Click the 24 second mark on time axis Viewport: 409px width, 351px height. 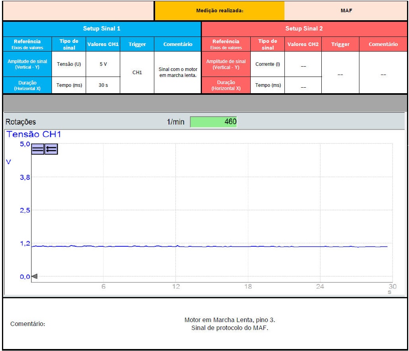coord(320,286)
